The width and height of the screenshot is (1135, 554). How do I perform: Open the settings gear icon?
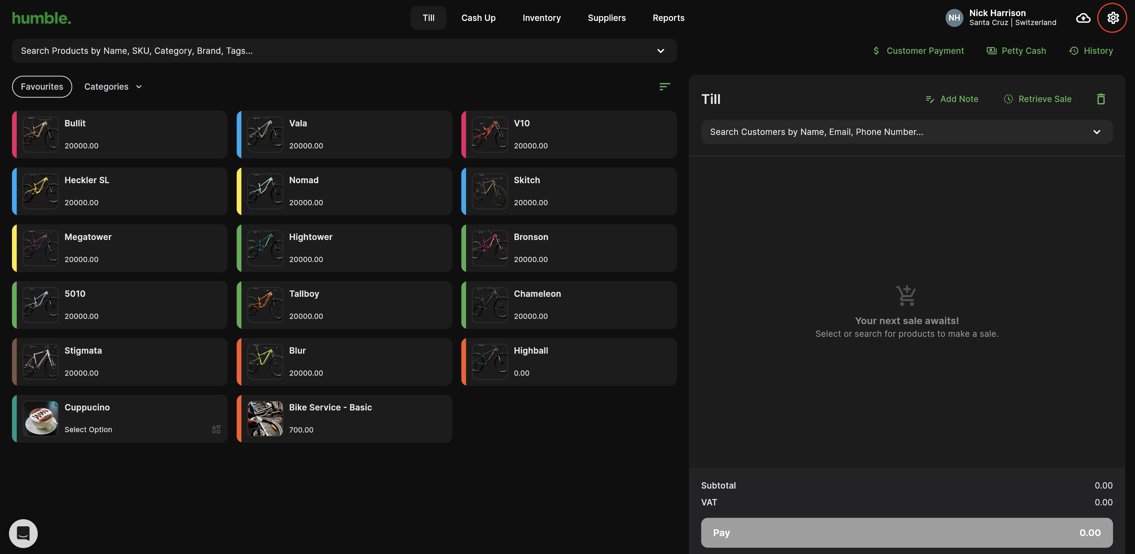[1113, 18]
